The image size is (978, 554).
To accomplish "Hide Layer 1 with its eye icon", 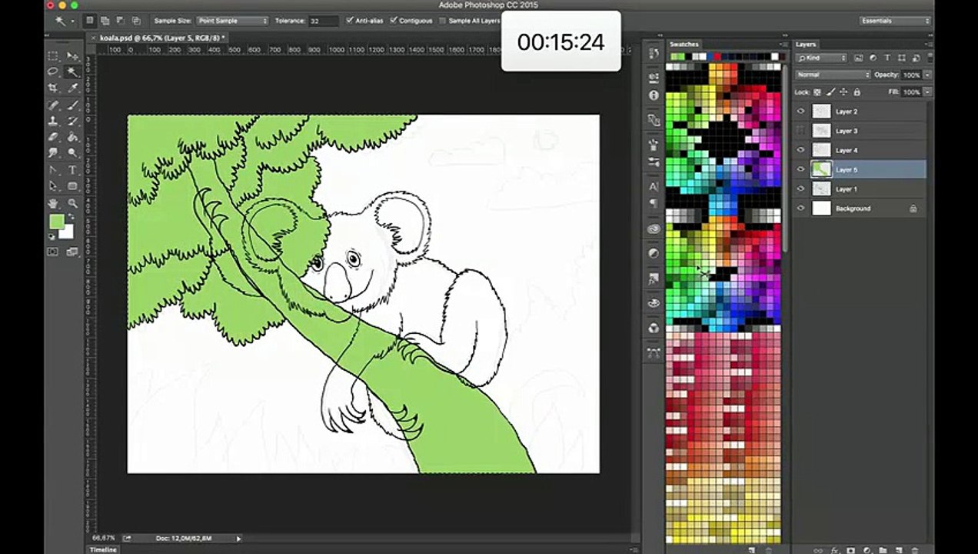I will pos(801,189).
